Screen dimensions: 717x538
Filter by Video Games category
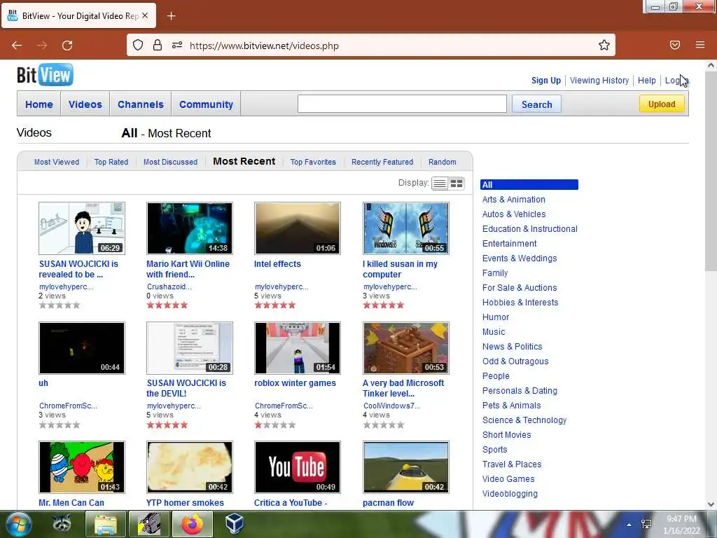pyautogui.click(x=508, y=479)
